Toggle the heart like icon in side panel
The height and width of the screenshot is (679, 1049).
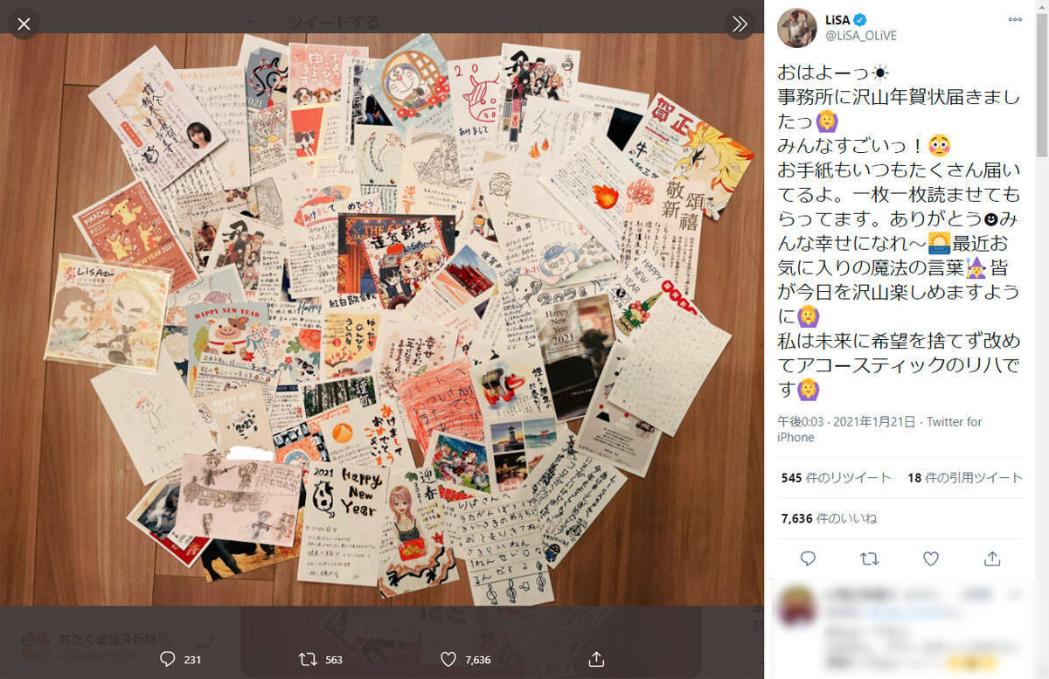pyautogui.click(x=931, y=558)
